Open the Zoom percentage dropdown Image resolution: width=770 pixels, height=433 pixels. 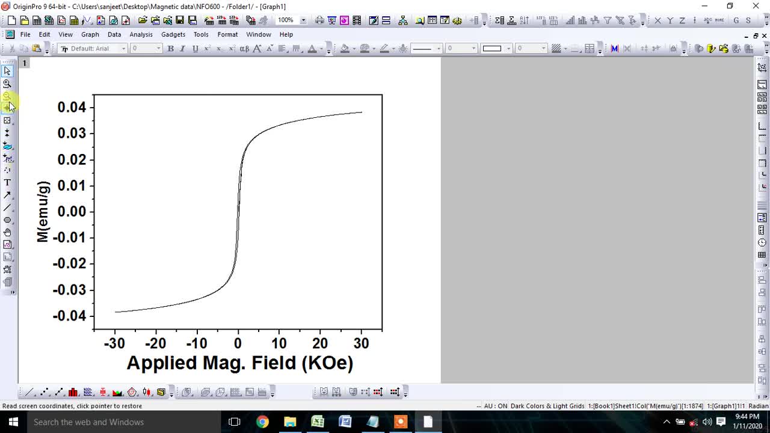[303, 20]
